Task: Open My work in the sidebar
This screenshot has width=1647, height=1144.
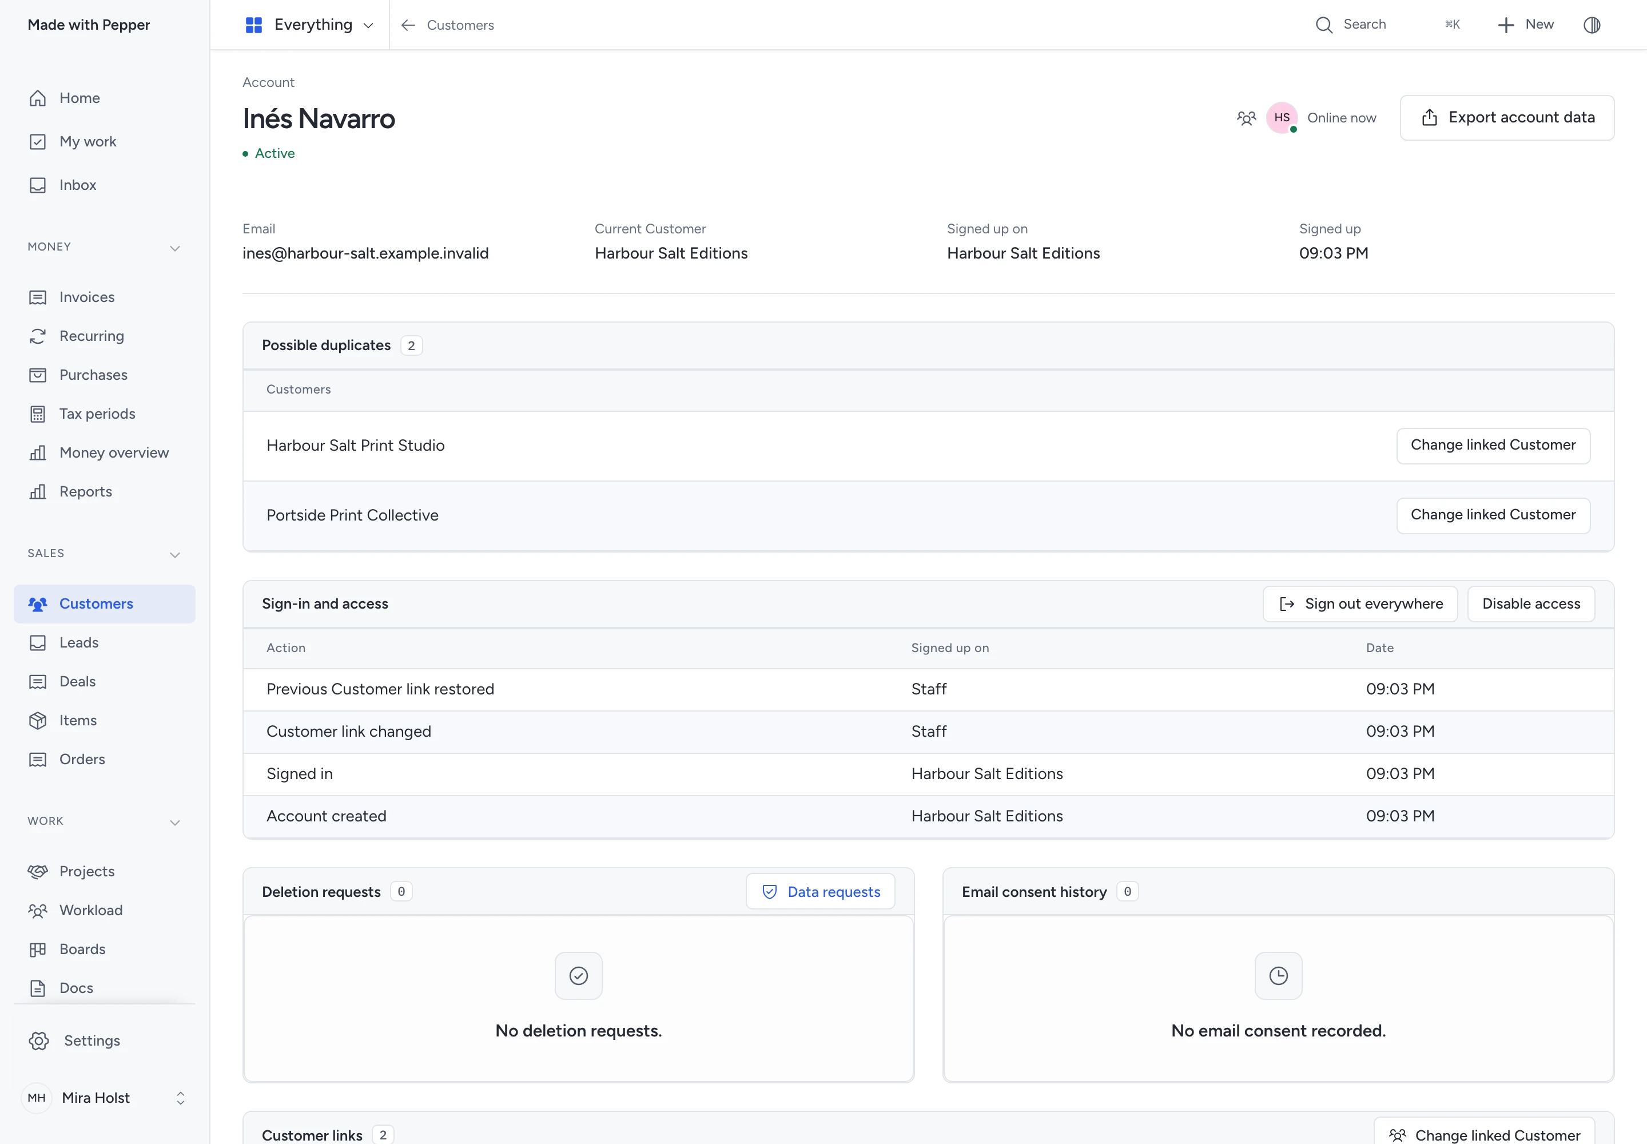Action: [x=105, y=142]
